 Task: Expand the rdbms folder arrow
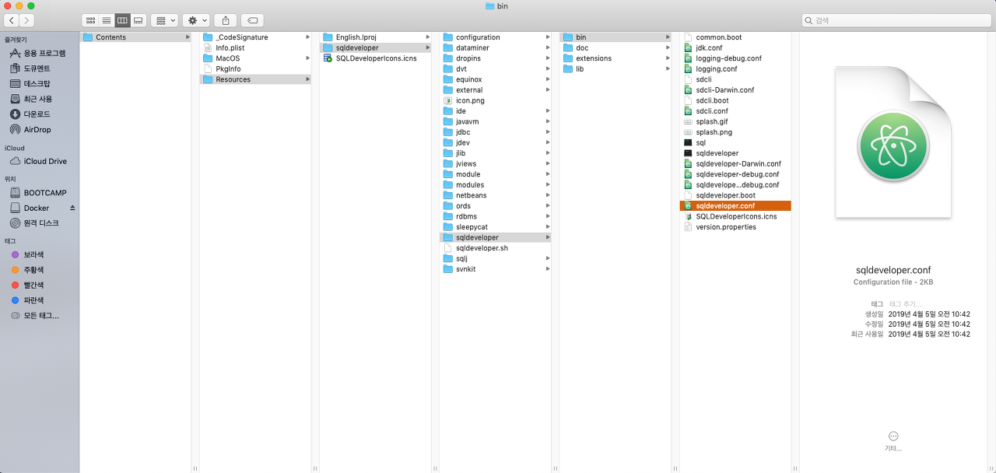547,216
